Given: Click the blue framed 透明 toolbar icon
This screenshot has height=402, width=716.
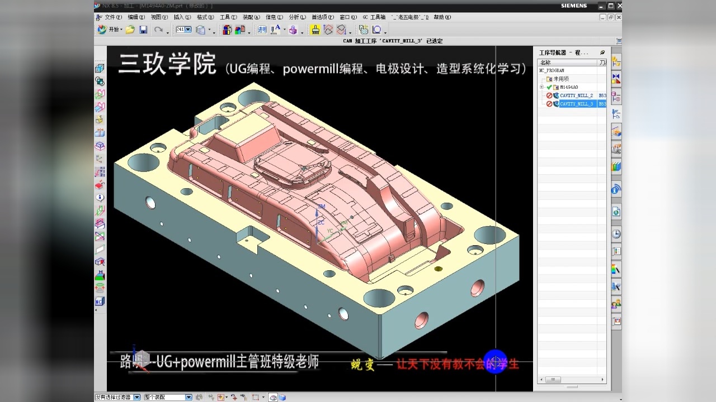Looking at the screenshot, I should pos(262,30).
